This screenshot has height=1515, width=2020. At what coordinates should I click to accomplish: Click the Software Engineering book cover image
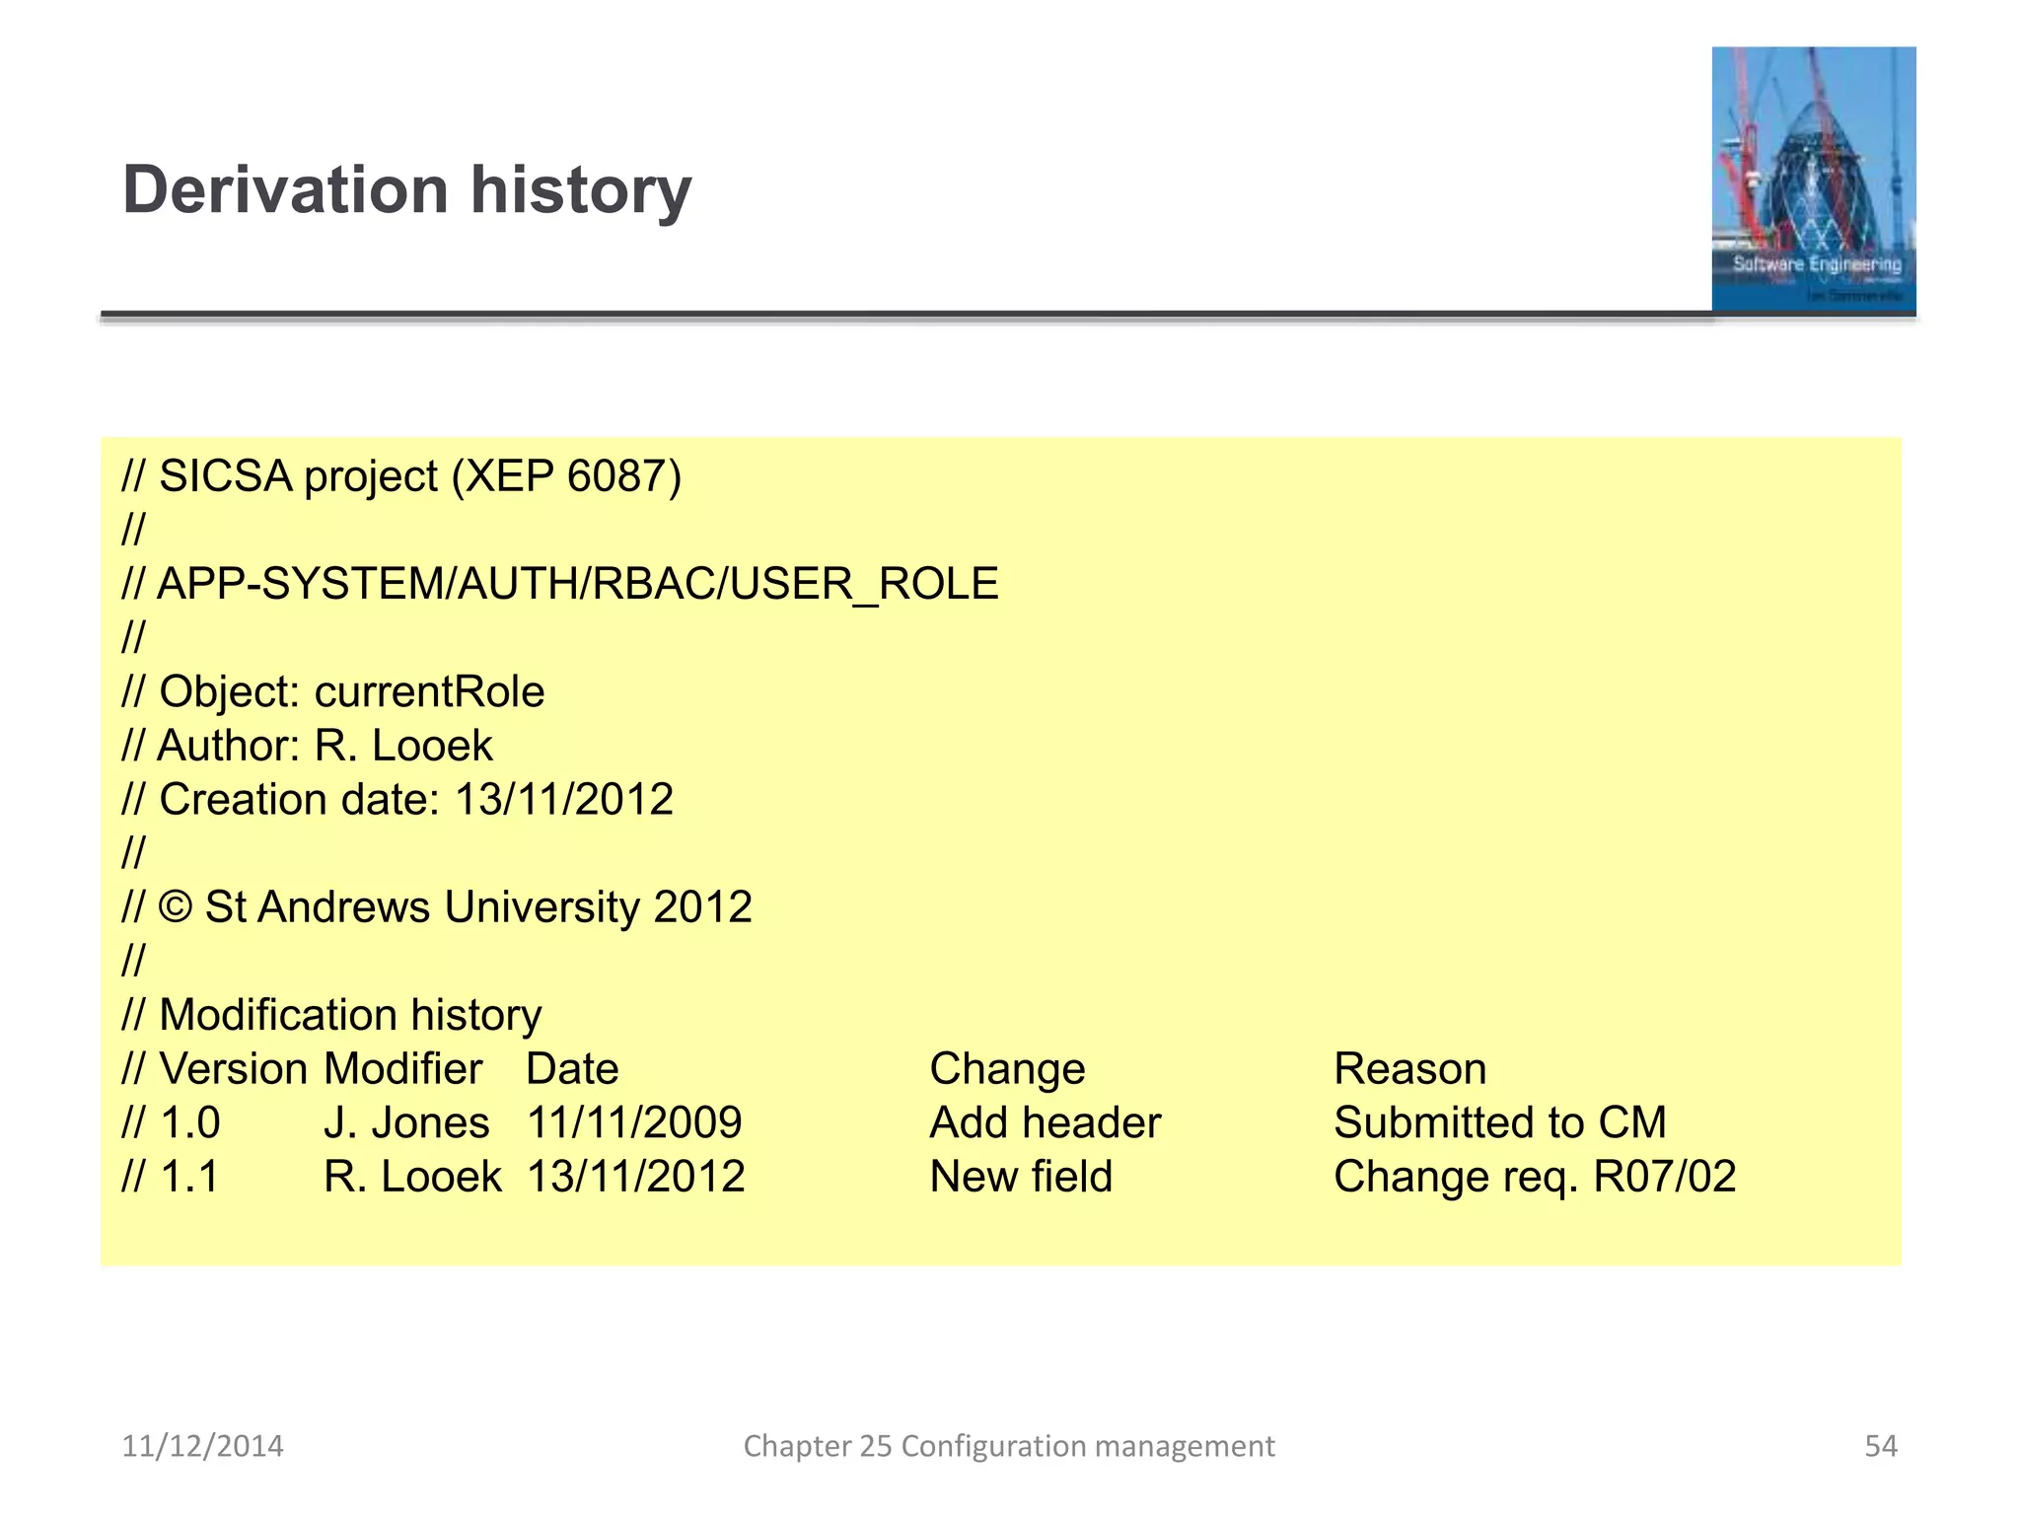tap(1813, 180)
